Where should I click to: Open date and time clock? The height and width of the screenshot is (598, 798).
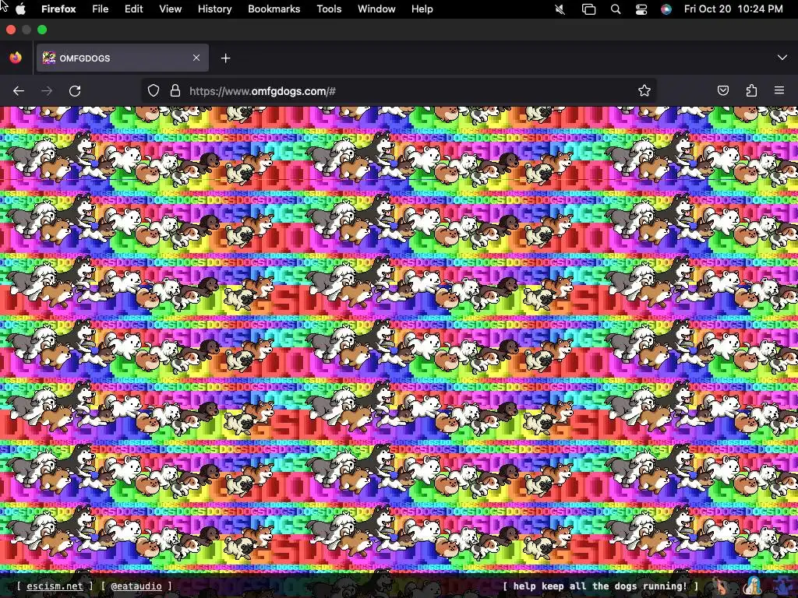[x=733, y=9]
